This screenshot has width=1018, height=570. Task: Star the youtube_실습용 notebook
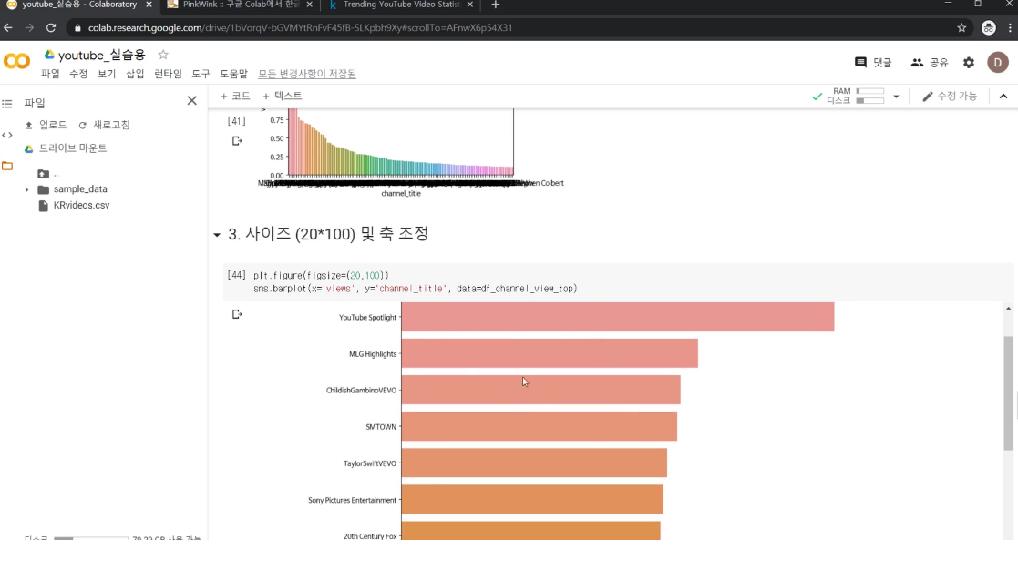pyautogui.click(x=163, y=55)
